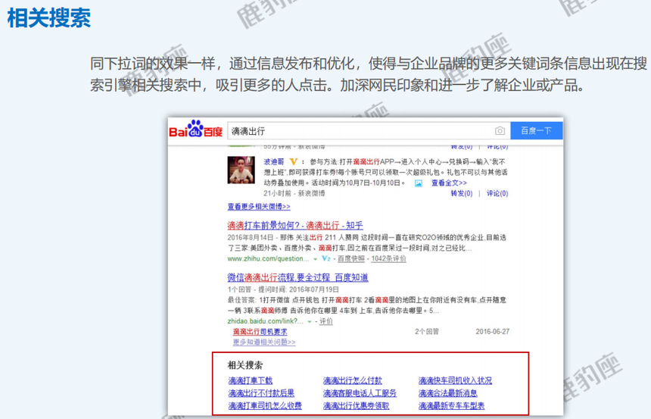This screenshot has height=419, width=651.
Task: Click 评价 link after zhidao URL
Action: click(326, 321)
